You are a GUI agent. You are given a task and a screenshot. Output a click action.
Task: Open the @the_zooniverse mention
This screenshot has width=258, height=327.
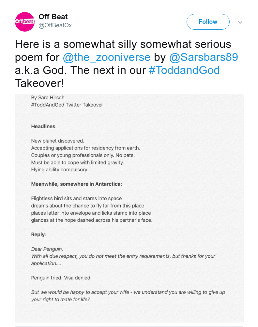107,57
